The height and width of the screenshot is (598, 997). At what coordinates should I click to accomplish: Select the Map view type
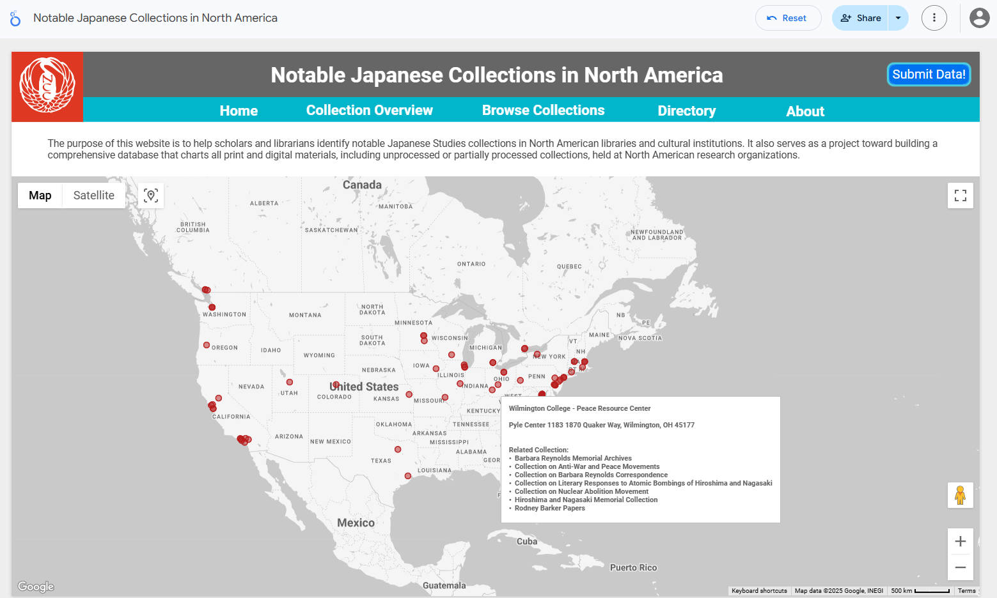pyautogui.click(x=40, y=195)
